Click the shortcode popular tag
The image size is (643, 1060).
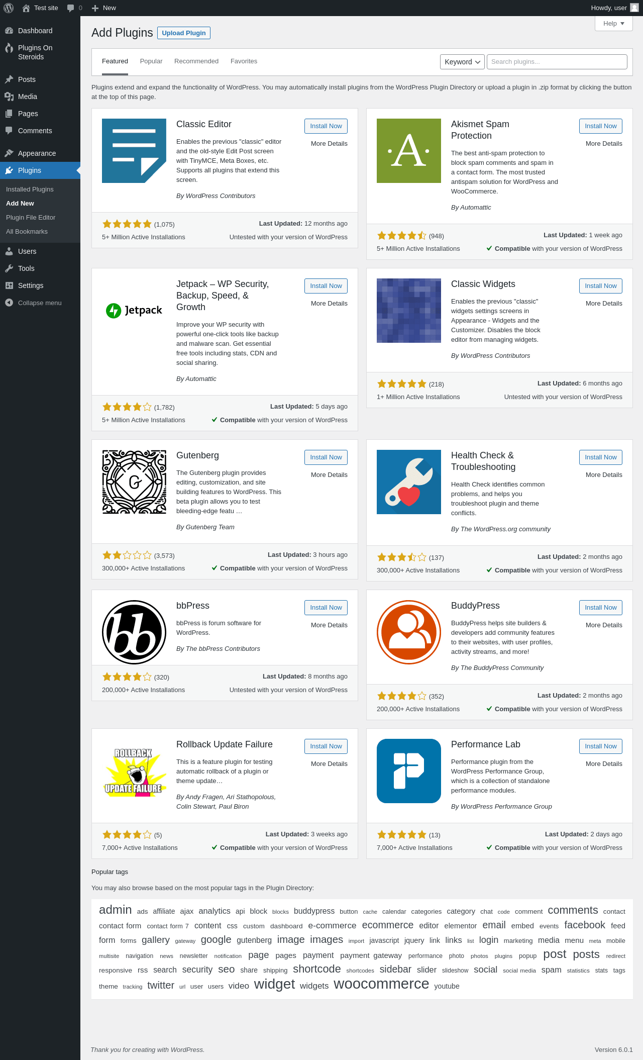pos(317,969)
